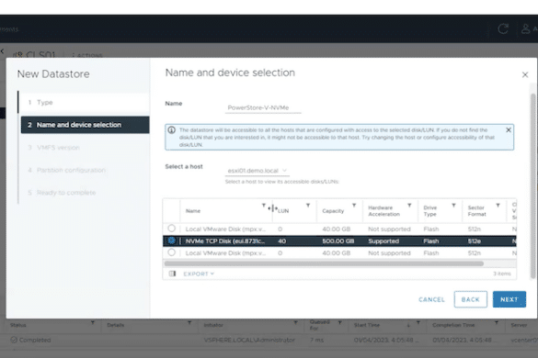This screenshot has height=358, width=538.
Task: Click the vSphere refresh icon in header
Action: pyautogui.click(x=503, y=28)
